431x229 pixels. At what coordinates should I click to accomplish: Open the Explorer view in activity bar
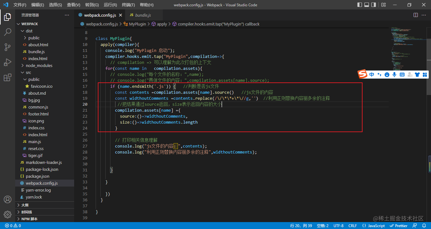pyautogui.click(x=8, y=17)
